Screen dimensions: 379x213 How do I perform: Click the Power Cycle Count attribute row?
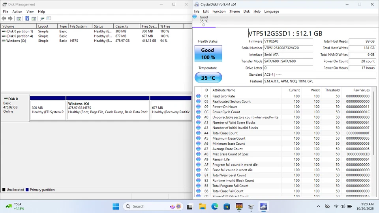point(283,112)
